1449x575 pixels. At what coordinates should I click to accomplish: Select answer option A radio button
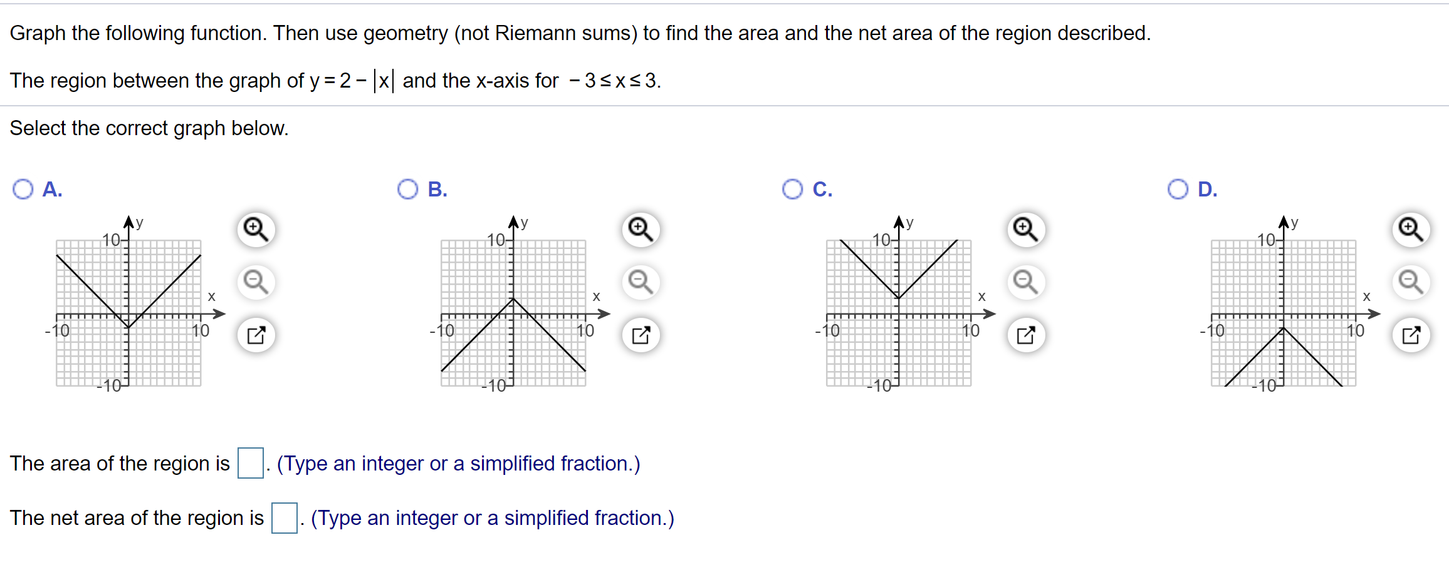[23, 189]
